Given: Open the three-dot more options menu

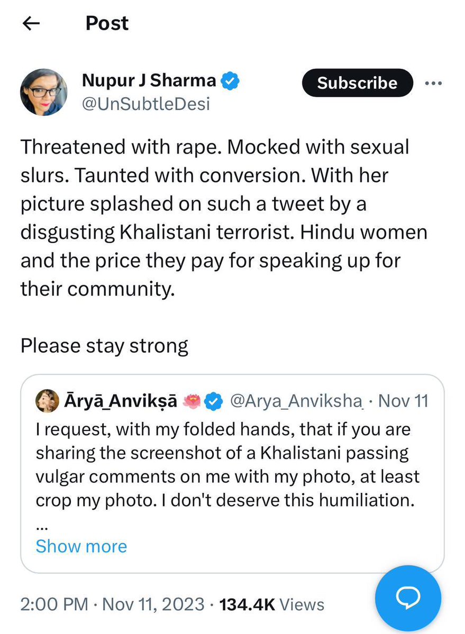Looking at the screenshot, I should pyautogui.click(x=433, y=83).
